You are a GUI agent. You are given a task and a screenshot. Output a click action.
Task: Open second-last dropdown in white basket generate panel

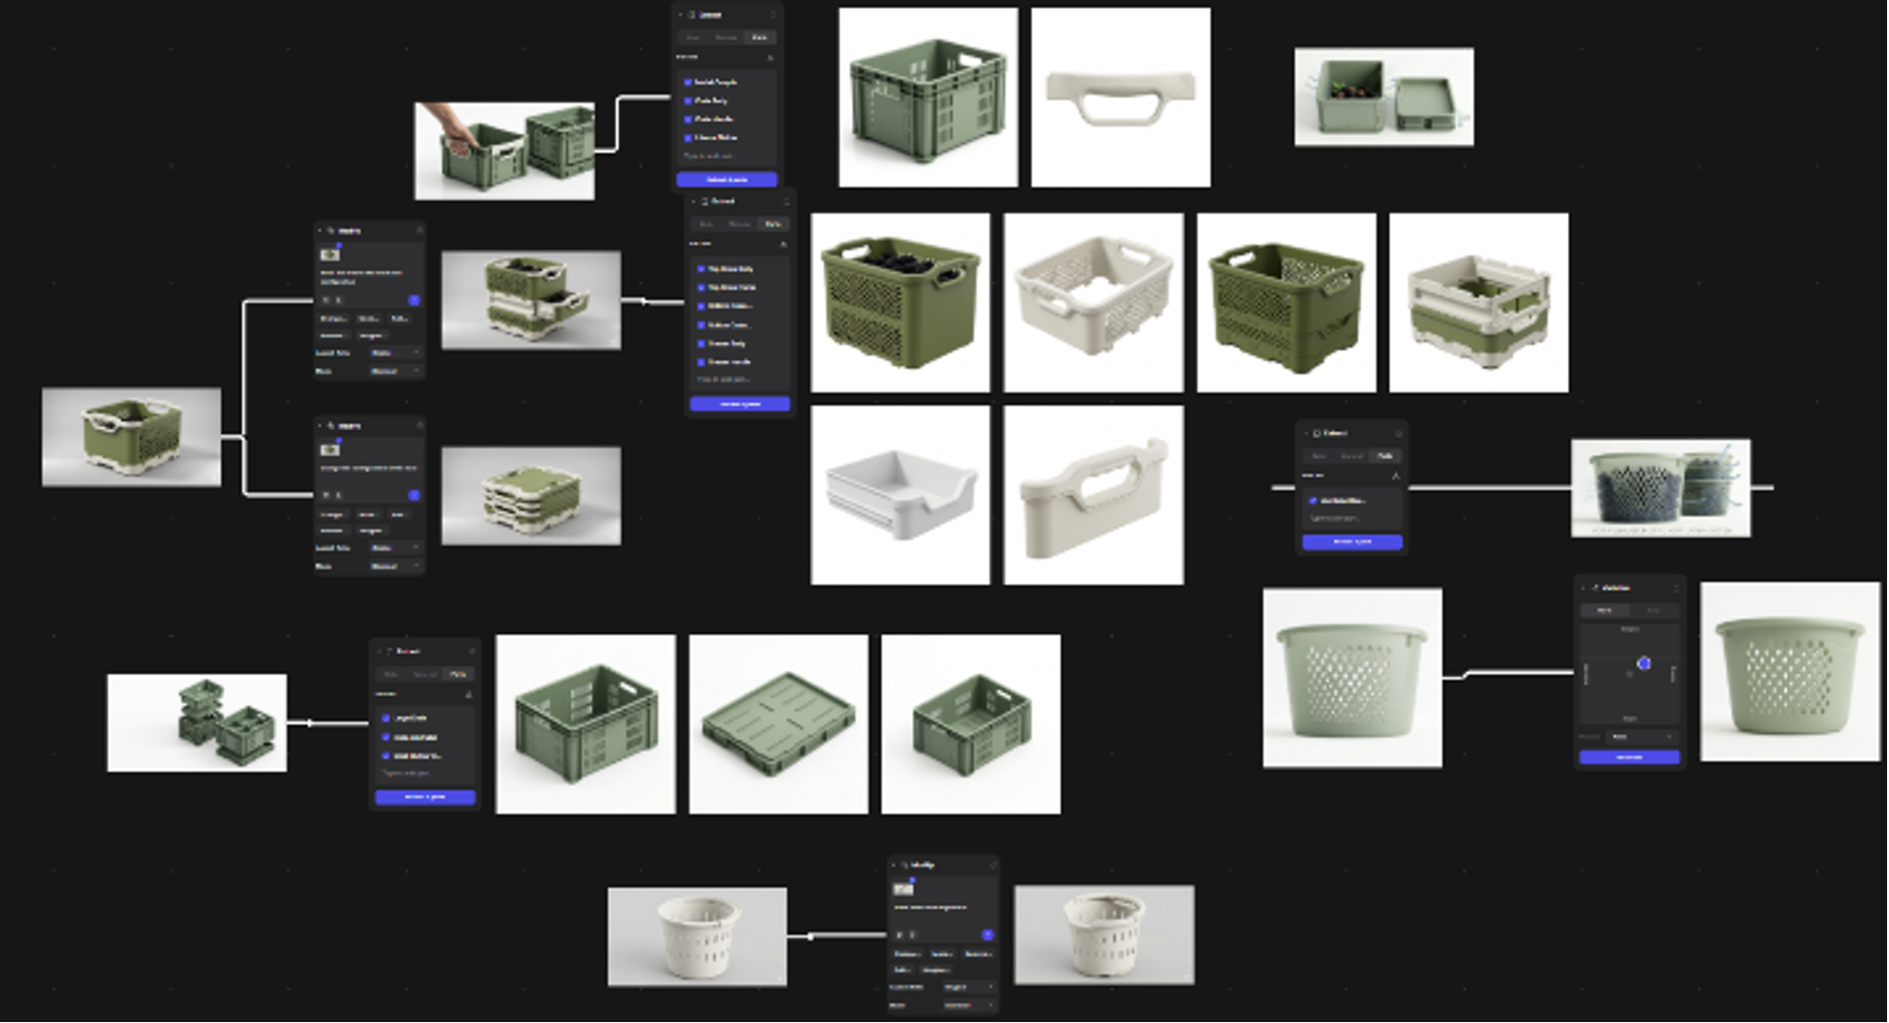969,987
